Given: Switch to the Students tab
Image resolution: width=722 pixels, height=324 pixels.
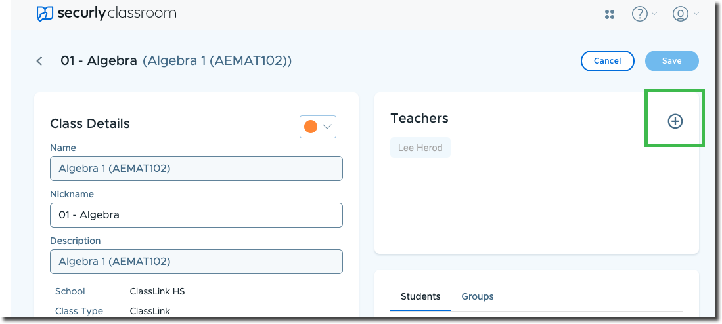Looking at the screenshot, I should tap(420, 296).
